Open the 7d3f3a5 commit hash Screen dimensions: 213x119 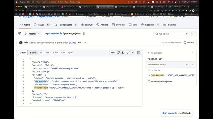tap(166, 43)
